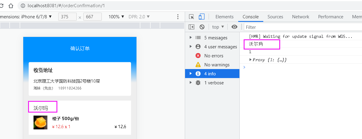The image size is (362, 139).
Task: Focus the console Filter input
Action: [303, 27]
